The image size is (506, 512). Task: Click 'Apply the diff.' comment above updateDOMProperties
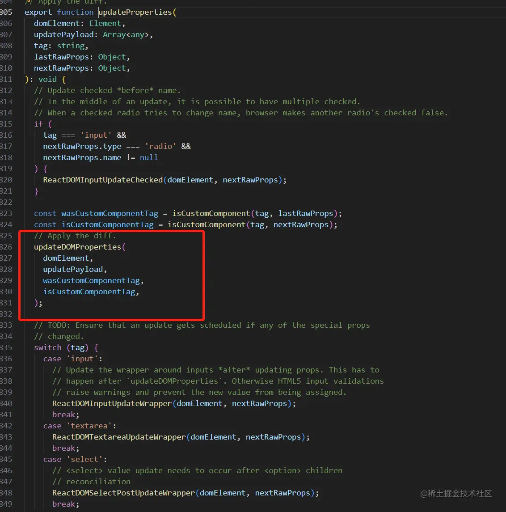75,236
